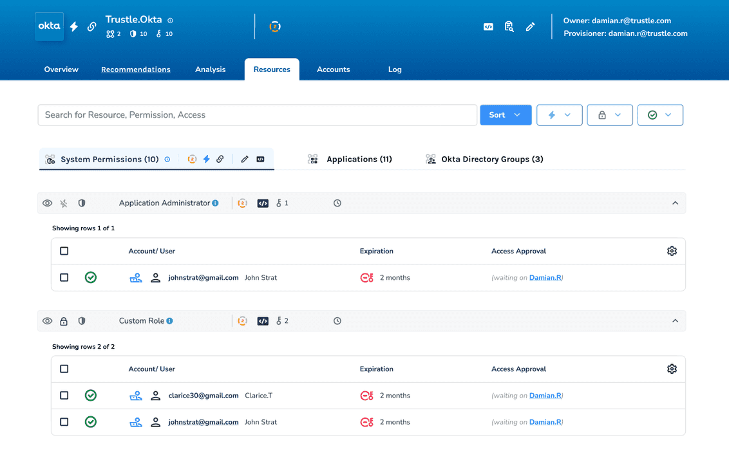Open the green check status filter dropdown
729x469 pixels.
click(x=660, y=115)
